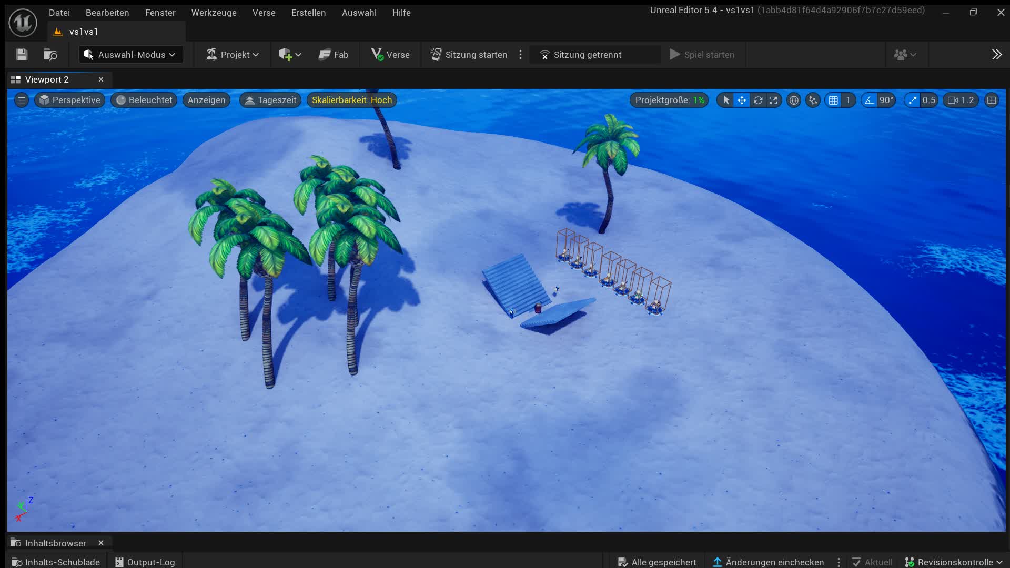Open scale snap value 0.5 dropdown
The width and height of the screenshot is (1010, 568).
pos(929,100)
